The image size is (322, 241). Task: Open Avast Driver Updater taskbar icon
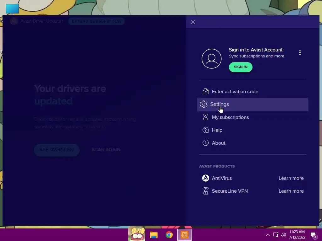(x=184, y=235)
